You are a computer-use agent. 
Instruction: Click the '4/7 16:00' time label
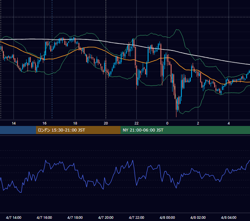coord(44,218)
